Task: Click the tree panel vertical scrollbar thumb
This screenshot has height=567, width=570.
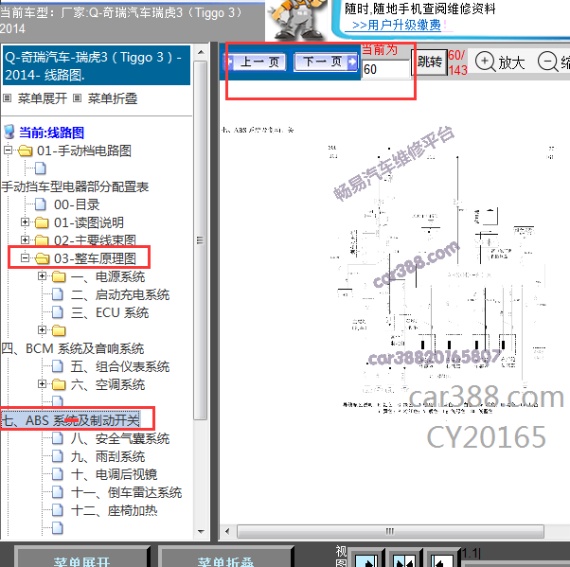Action: coord(201,240)
